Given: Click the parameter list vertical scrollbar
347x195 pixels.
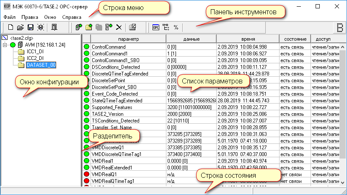Looking at the screenshot, I should click(342, 113).
